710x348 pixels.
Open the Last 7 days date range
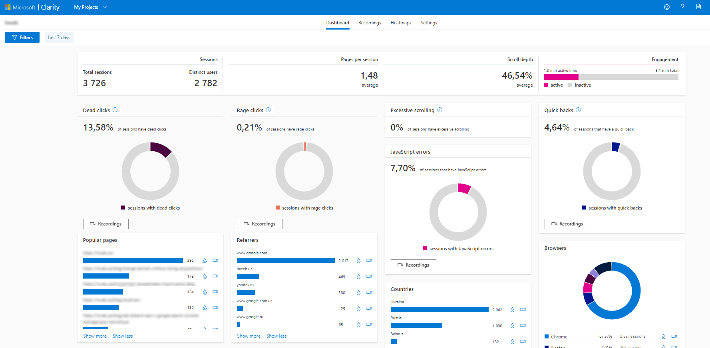[x=59, y=38]
